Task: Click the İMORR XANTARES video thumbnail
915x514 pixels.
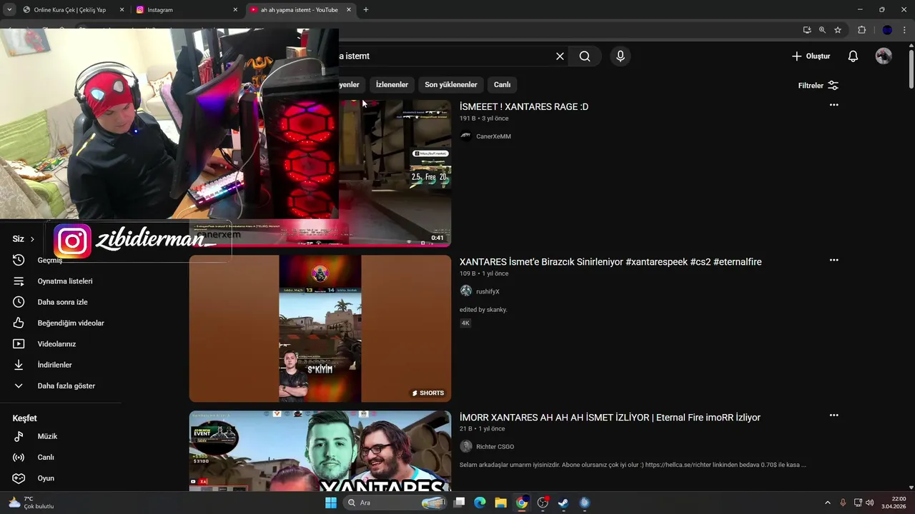Action: click(x=320, y=451)
